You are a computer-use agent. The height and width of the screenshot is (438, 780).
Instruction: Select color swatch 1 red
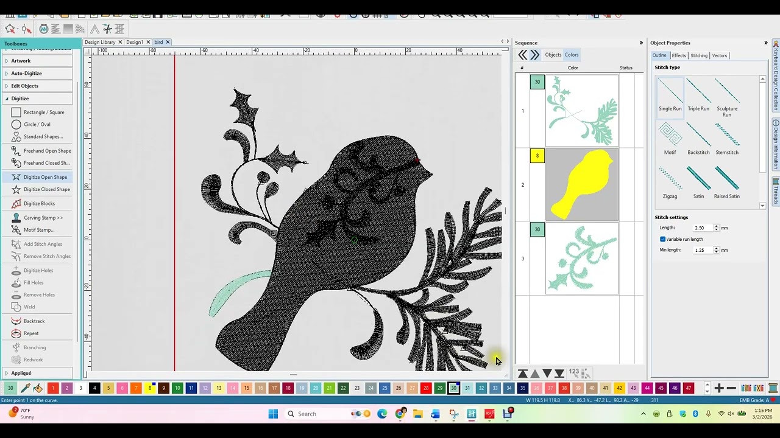[53, 388]
